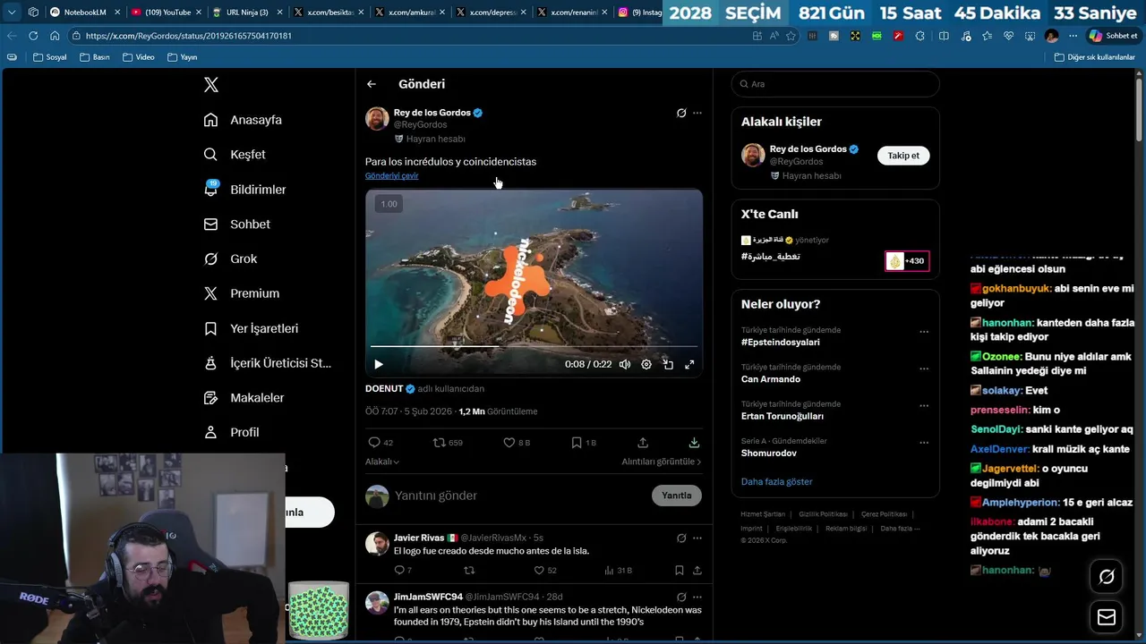Switch to the URL Ninja tab
This screenshot has width=1146, height=644.
(248, 13)
